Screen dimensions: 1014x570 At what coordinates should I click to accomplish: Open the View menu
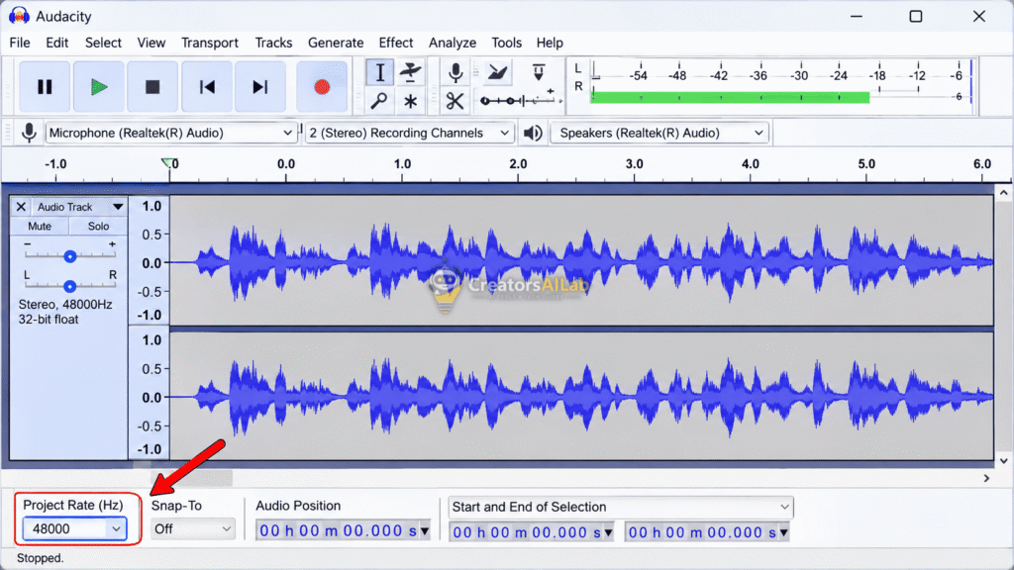coord(151,43)
